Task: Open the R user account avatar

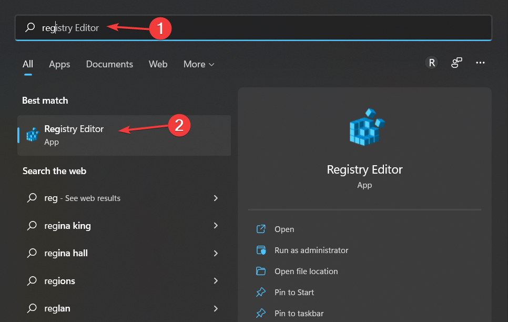Action: (x=432, y=63)
